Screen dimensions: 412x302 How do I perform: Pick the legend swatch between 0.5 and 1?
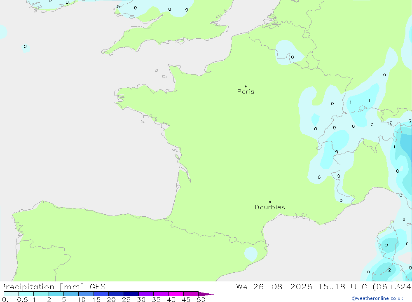tap(26, 294)
